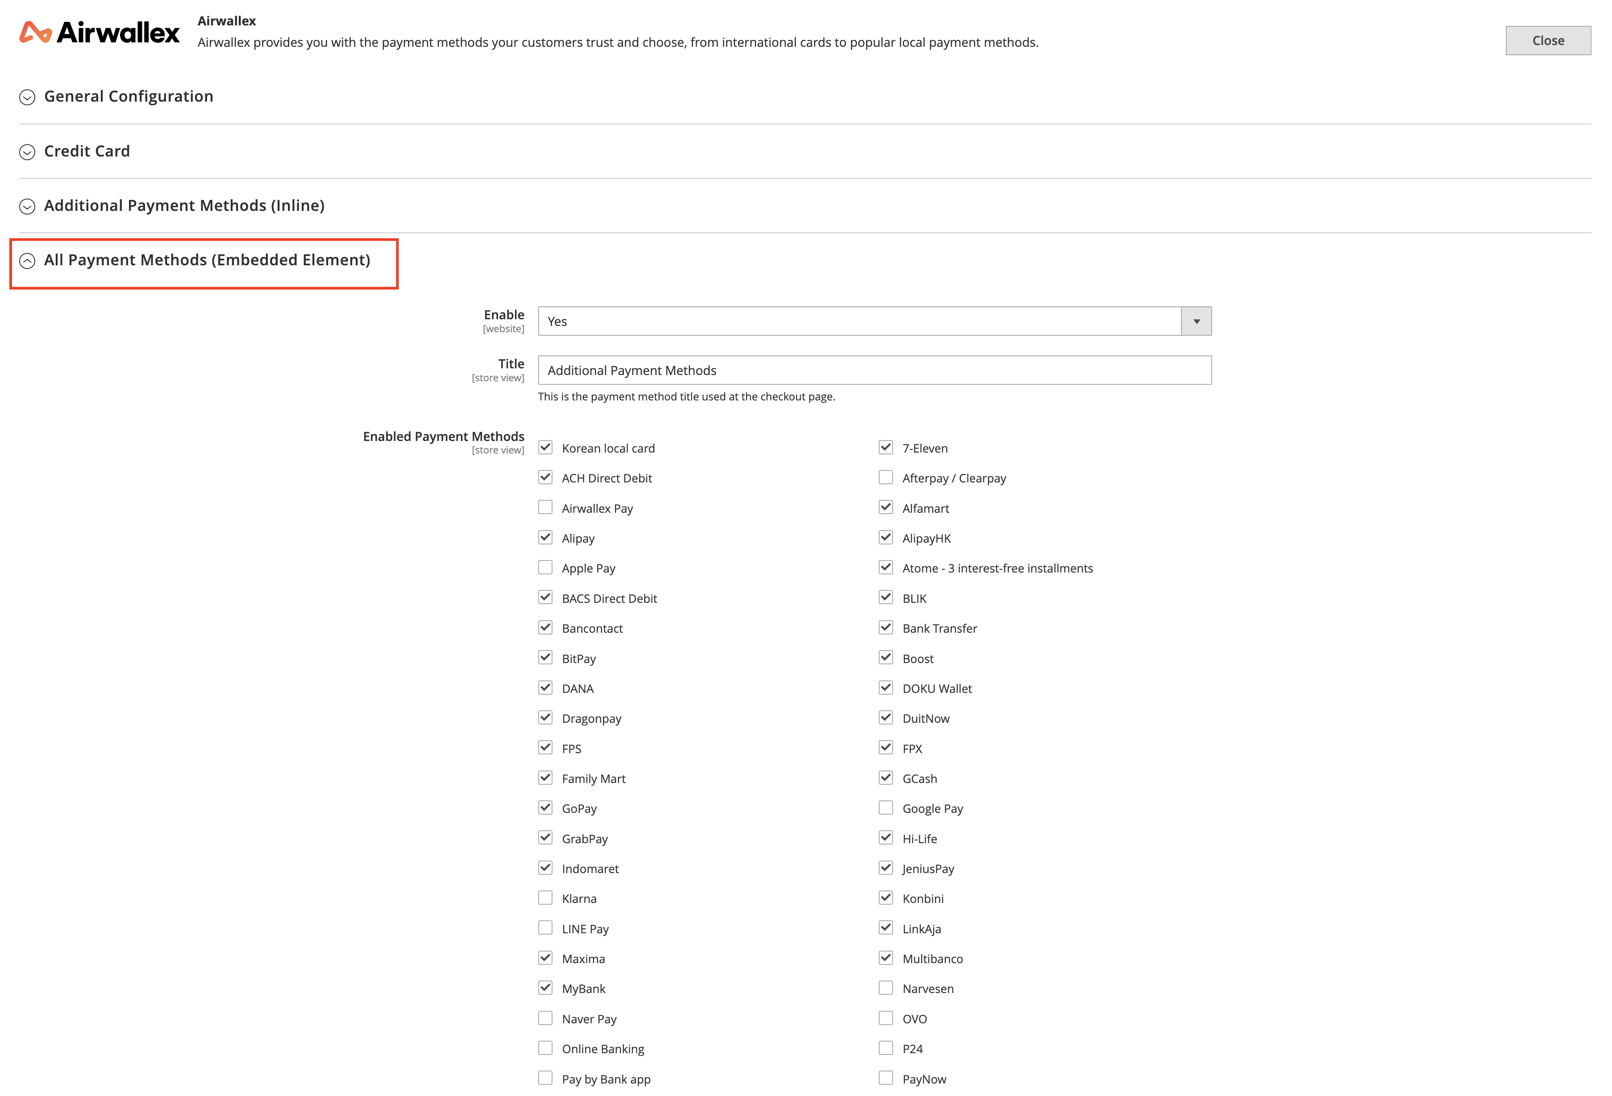Uncheck the Family Mart checkbox
This screenshot has width=1612, height=1096.
tap(545, 778)
